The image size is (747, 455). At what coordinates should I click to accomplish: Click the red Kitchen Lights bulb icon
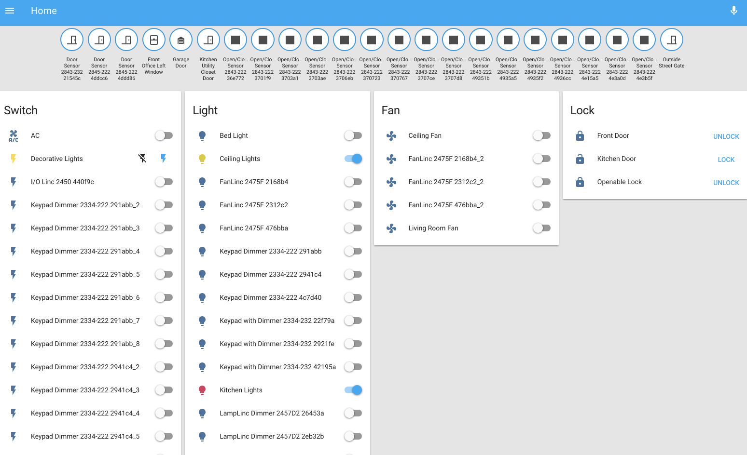[x=202, y=390]
